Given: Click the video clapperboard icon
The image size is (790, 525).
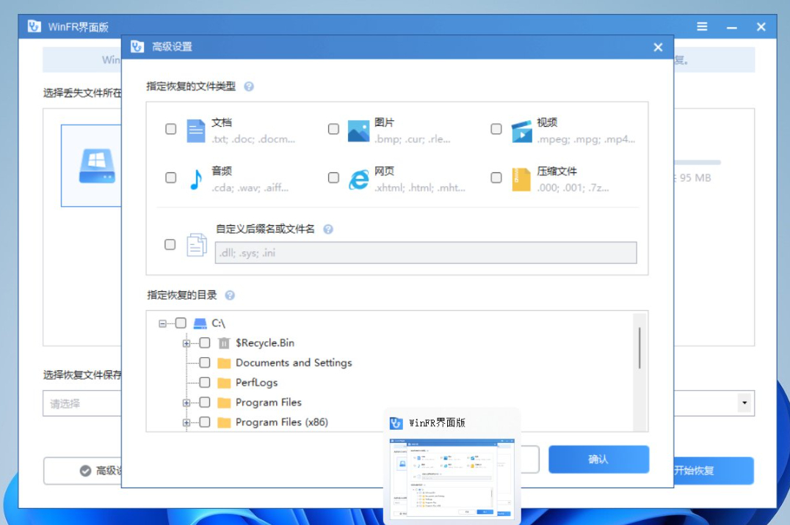Looking at the screenshot, I should 522,131.
